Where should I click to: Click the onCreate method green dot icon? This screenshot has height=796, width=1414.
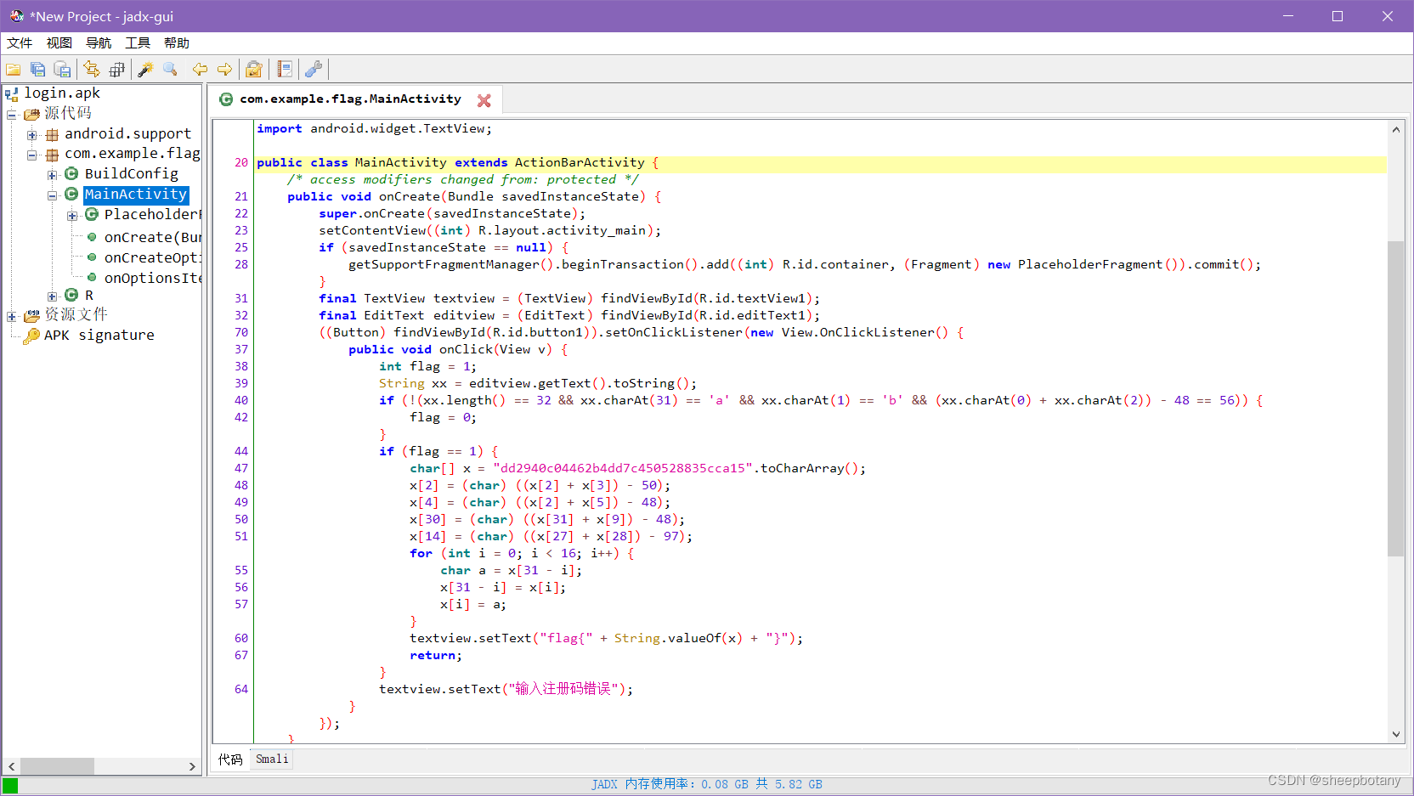click(x=92, y=237)
